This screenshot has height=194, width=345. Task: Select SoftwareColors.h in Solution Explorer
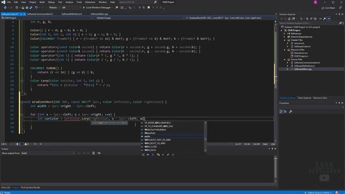(x=302, y=46)
